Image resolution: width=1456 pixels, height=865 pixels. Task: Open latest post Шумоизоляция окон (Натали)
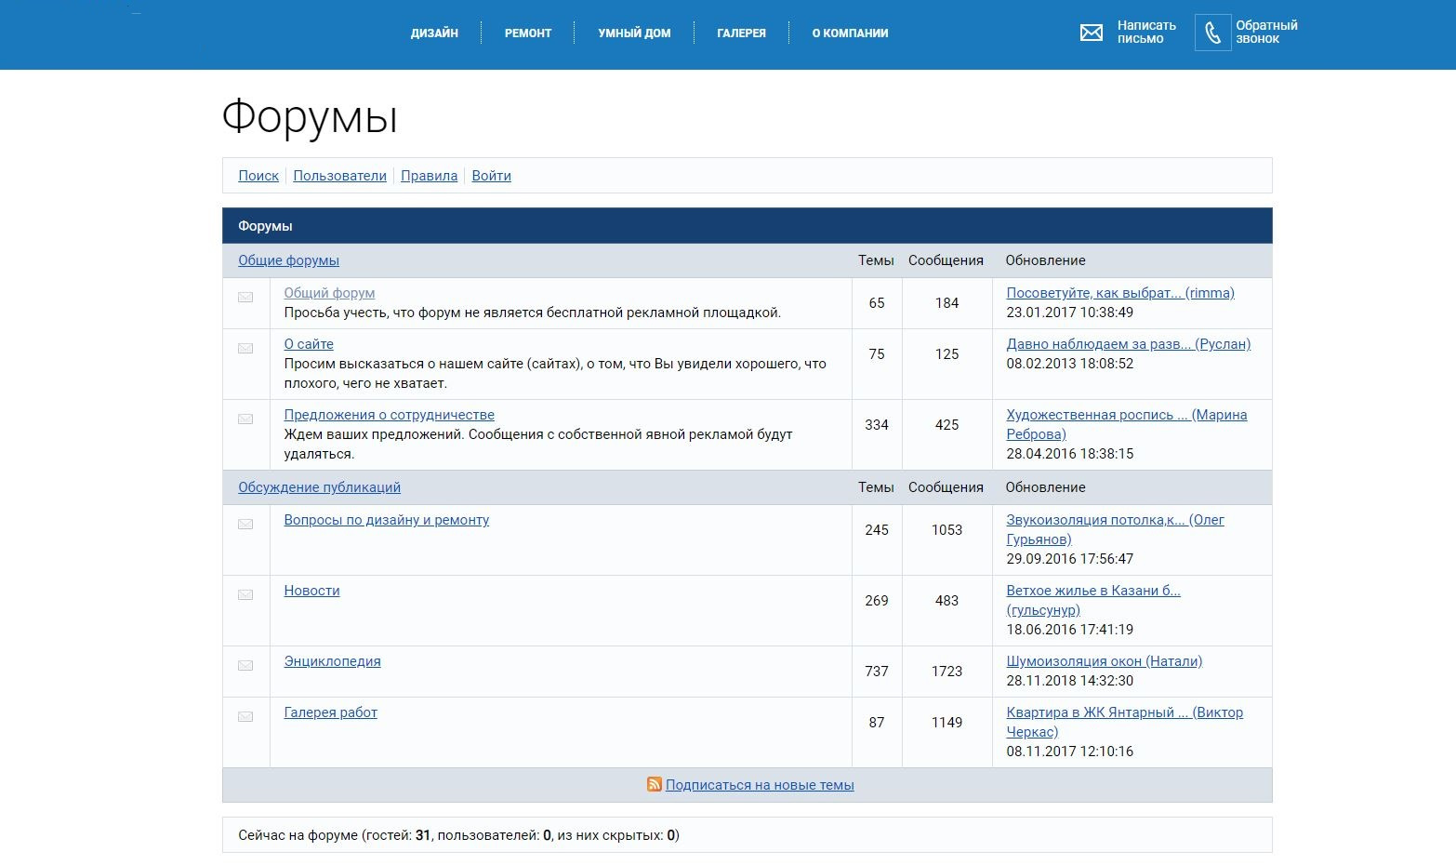coord(1104,661)
